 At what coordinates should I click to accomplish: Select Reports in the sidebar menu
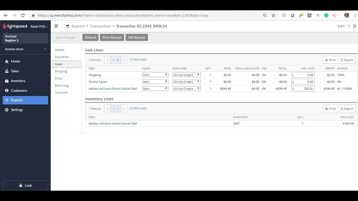click(x=25, y=100)
